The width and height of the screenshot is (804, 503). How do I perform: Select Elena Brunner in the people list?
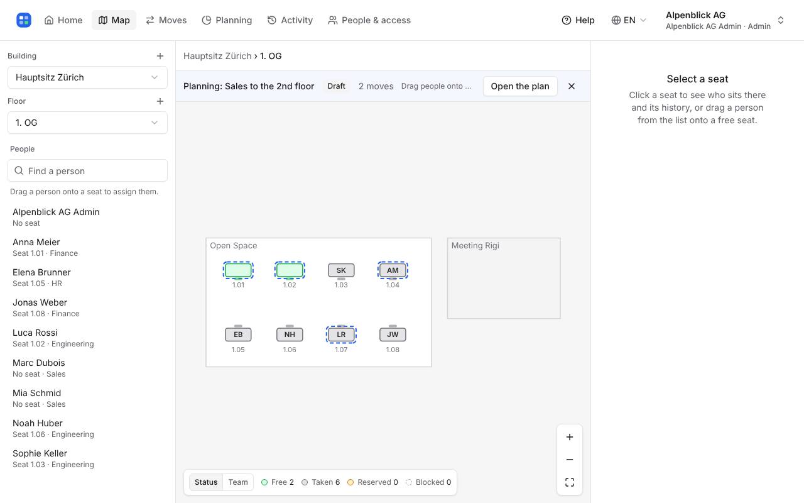(87, 277)
